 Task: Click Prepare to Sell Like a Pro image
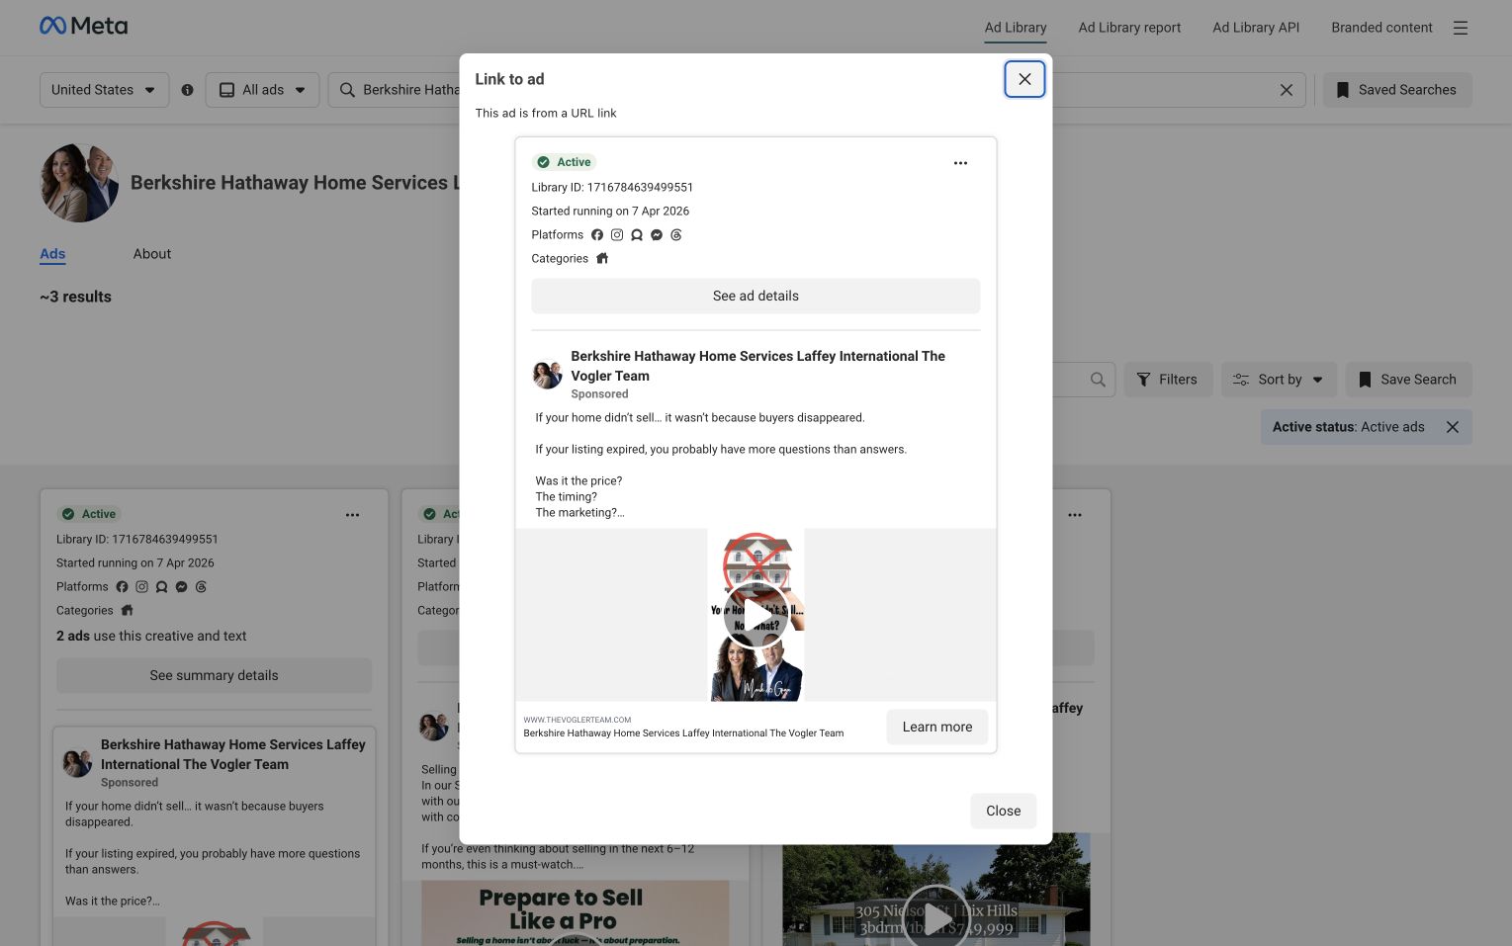pyautogui.click(x=576, y=913)
